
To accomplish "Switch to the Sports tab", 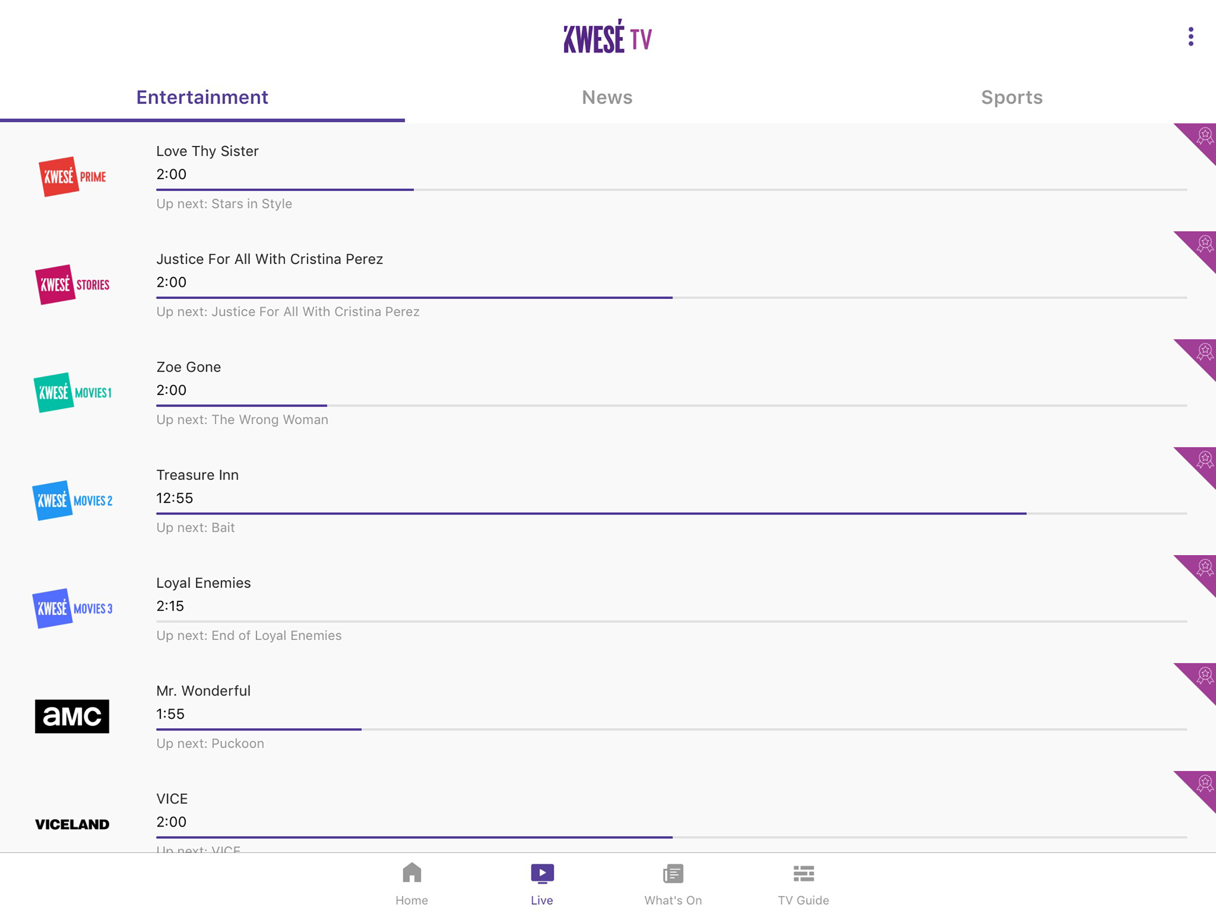I will tap(1012, 97).
